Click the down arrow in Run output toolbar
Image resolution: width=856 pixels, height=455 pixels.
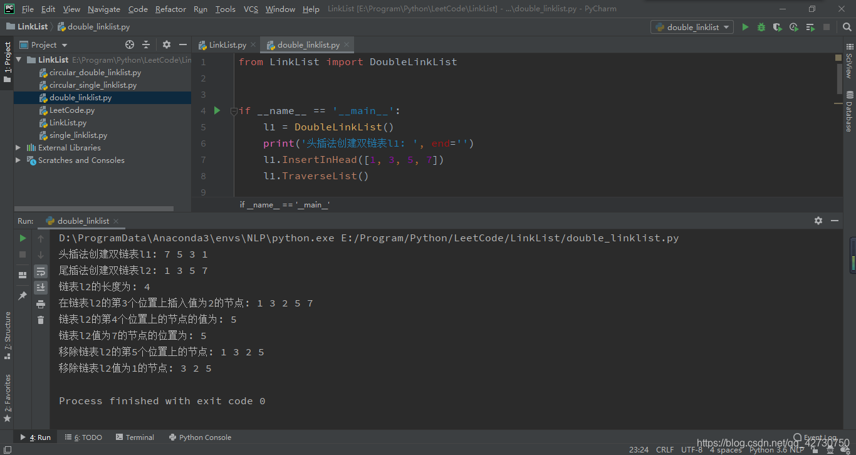tap(41, 254)
